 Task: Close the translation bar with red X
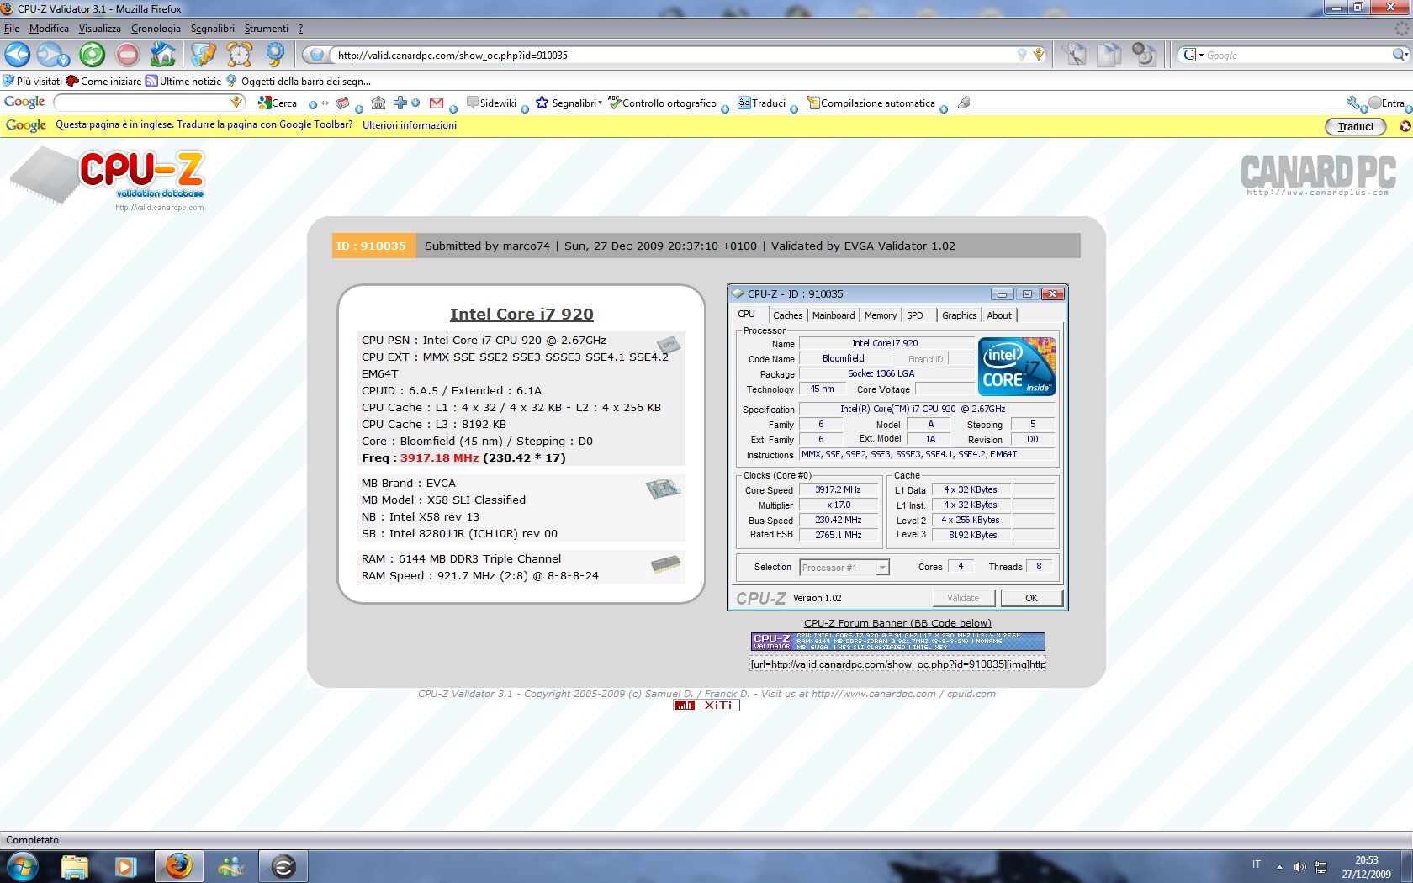coord(1404,126)
